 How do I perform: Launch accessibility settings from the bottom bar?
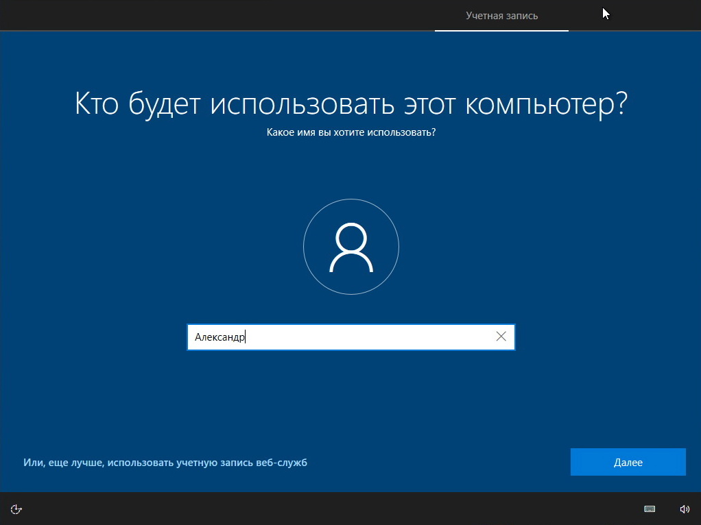pos(17,509)
